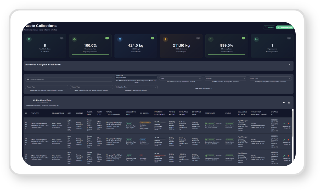
Task: Open CO2e Emissions card arrow badge
Action: tap(198, 38)
